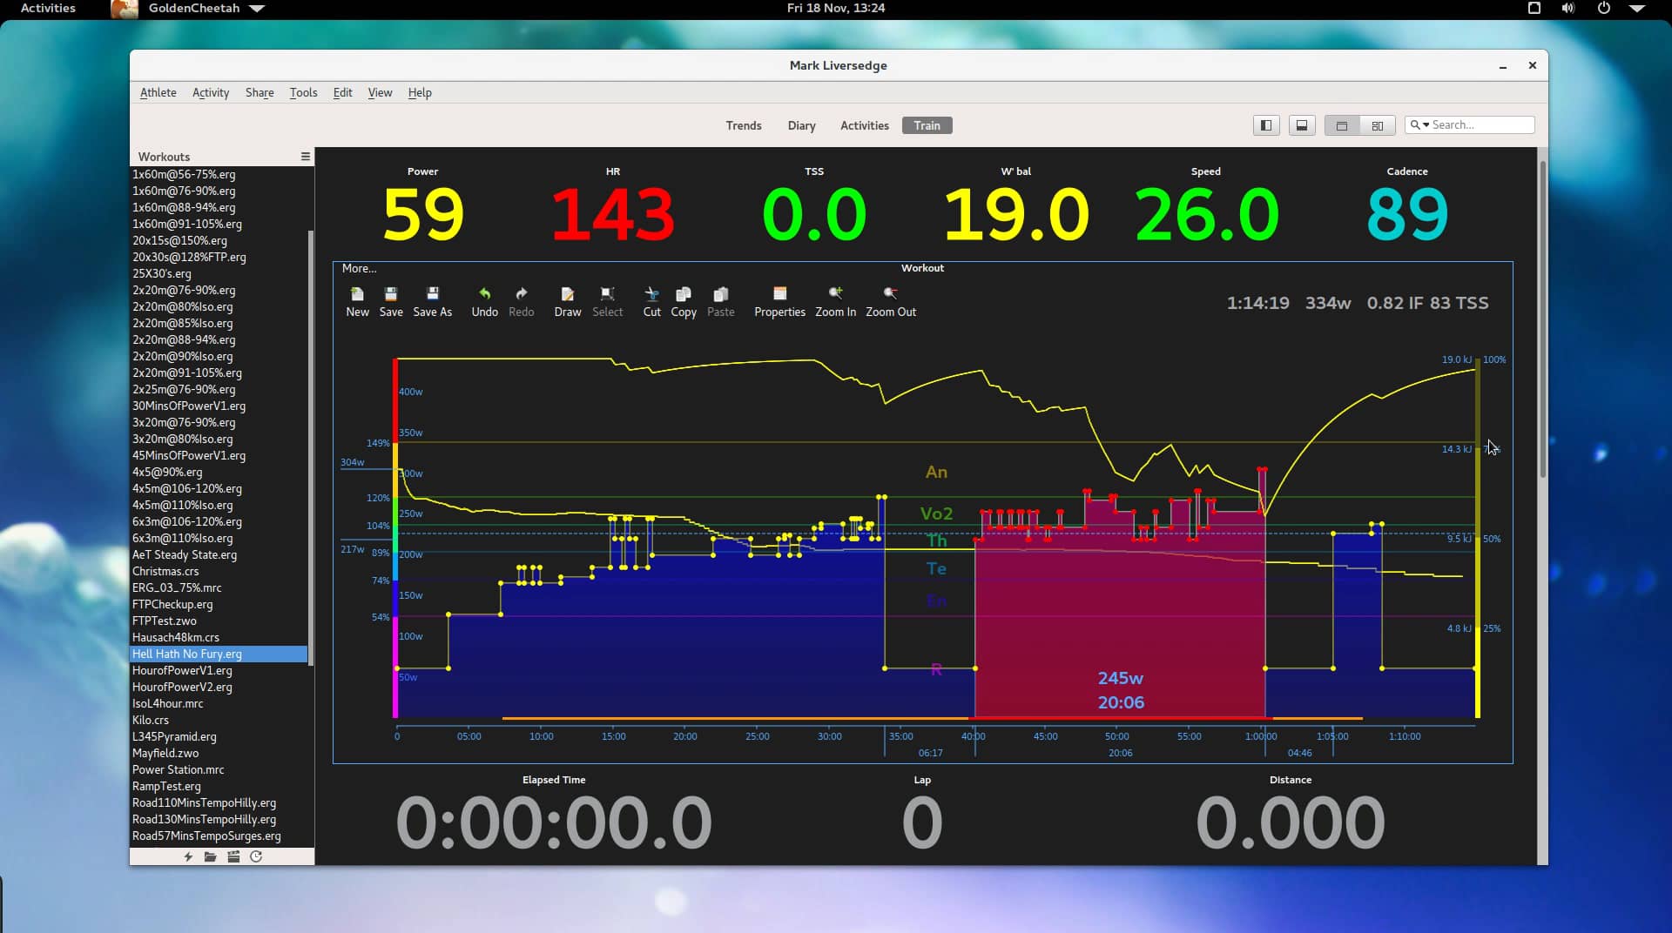
Task: Select Hell Hath No Fury.erg workout
Action: [x=219, y=654]
